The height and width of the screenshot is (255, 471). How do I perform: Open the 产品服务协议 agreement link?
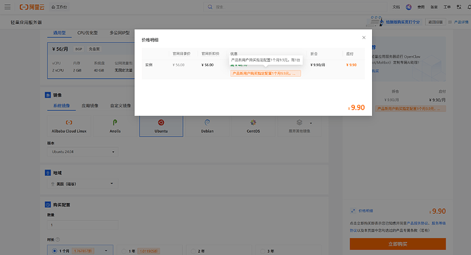[418, 223]
